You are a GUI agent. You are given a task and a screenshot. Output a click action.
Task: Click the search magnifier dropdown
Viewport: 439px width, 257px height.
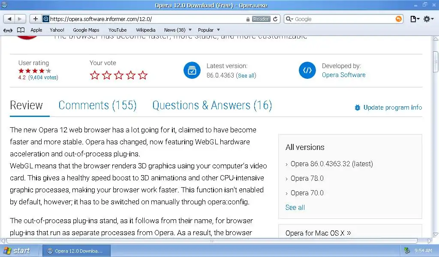tap(289, 19)
